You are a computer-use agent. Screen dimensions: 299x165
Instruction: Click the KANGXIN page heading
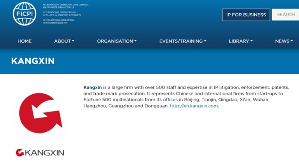tap(33, 61)
